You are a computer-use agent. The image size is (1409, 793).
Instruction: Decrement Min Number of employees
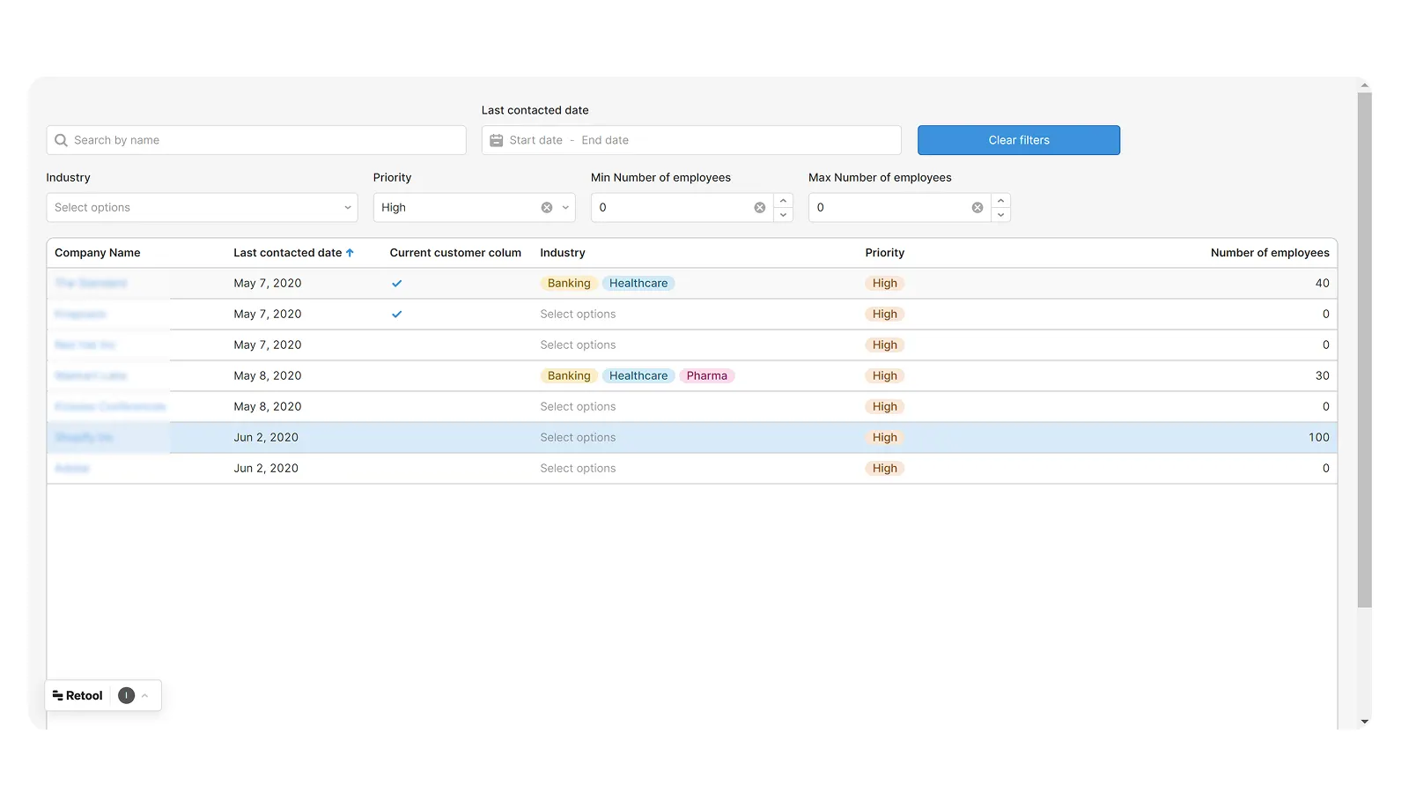click(783, 215)
